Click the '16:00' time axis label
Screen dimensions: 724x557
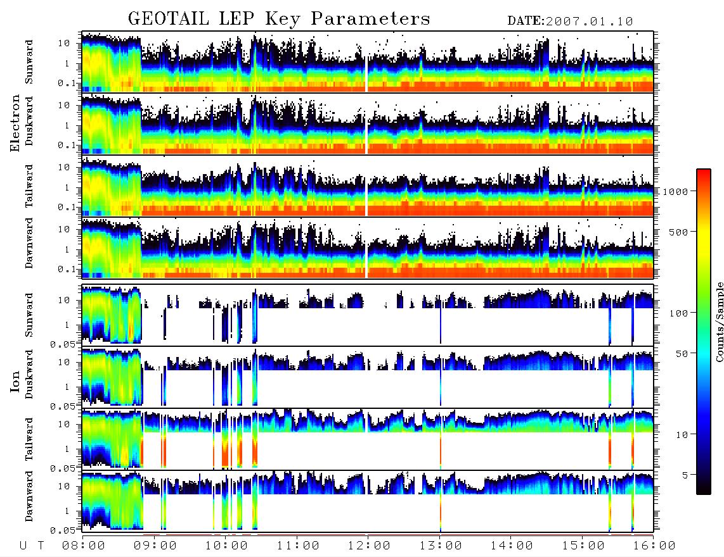tap(654, 546)
